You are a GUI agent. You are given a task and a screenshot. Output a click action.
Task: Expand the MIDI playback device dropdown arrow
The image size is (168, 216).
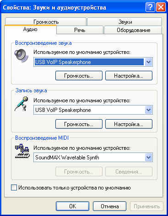coord(148,158)
